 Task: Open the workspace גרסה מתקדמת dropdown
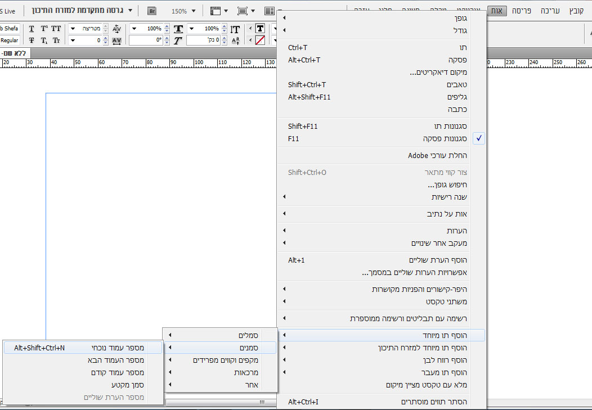(x=131, y=11)
